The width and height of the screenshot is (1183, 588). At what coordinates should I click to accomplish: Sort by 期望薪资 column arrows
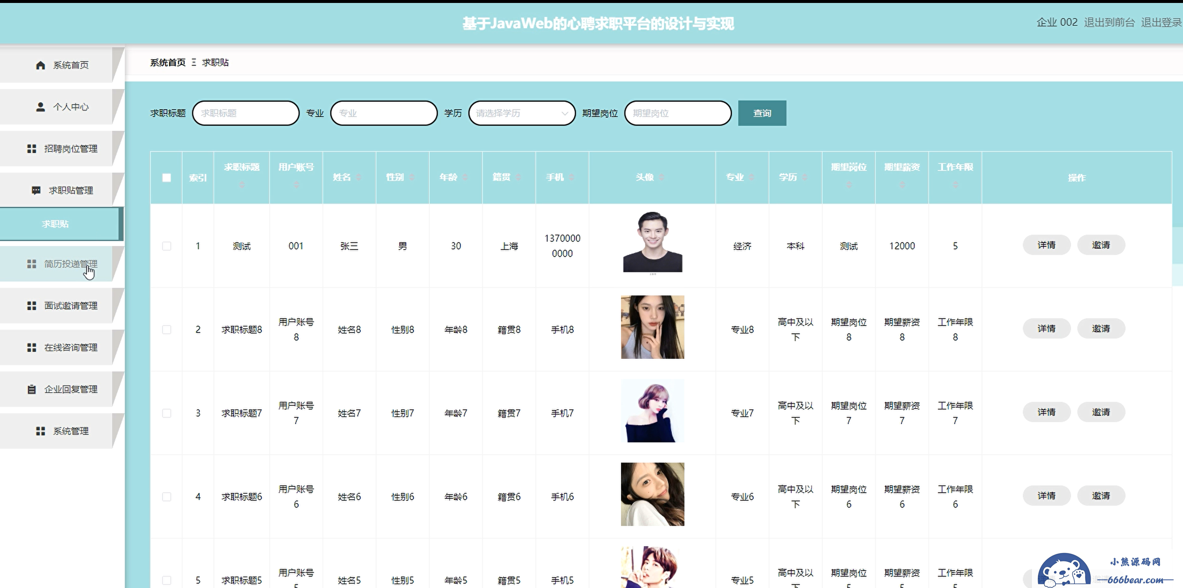click(902, 184)
